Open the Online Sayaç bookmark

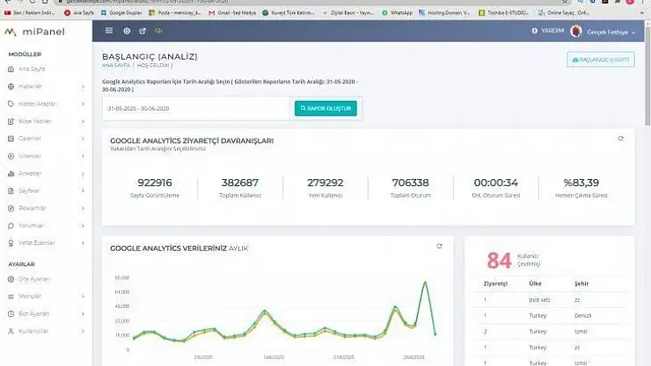[x=564, y=13]
